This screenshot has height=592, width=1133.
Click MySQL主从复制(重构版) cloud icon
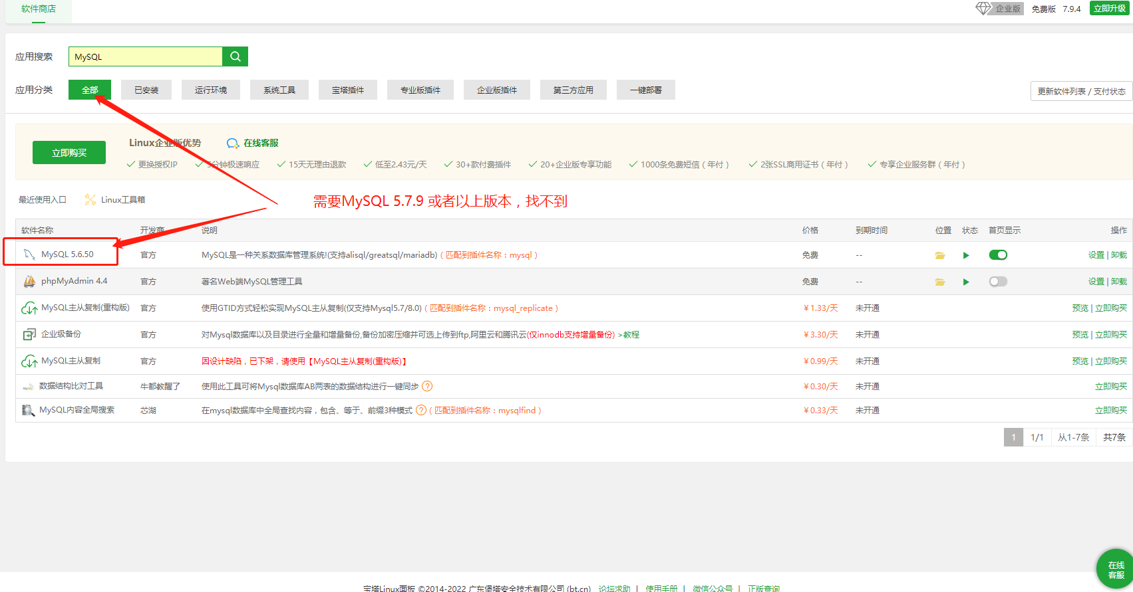coord(29,308)
